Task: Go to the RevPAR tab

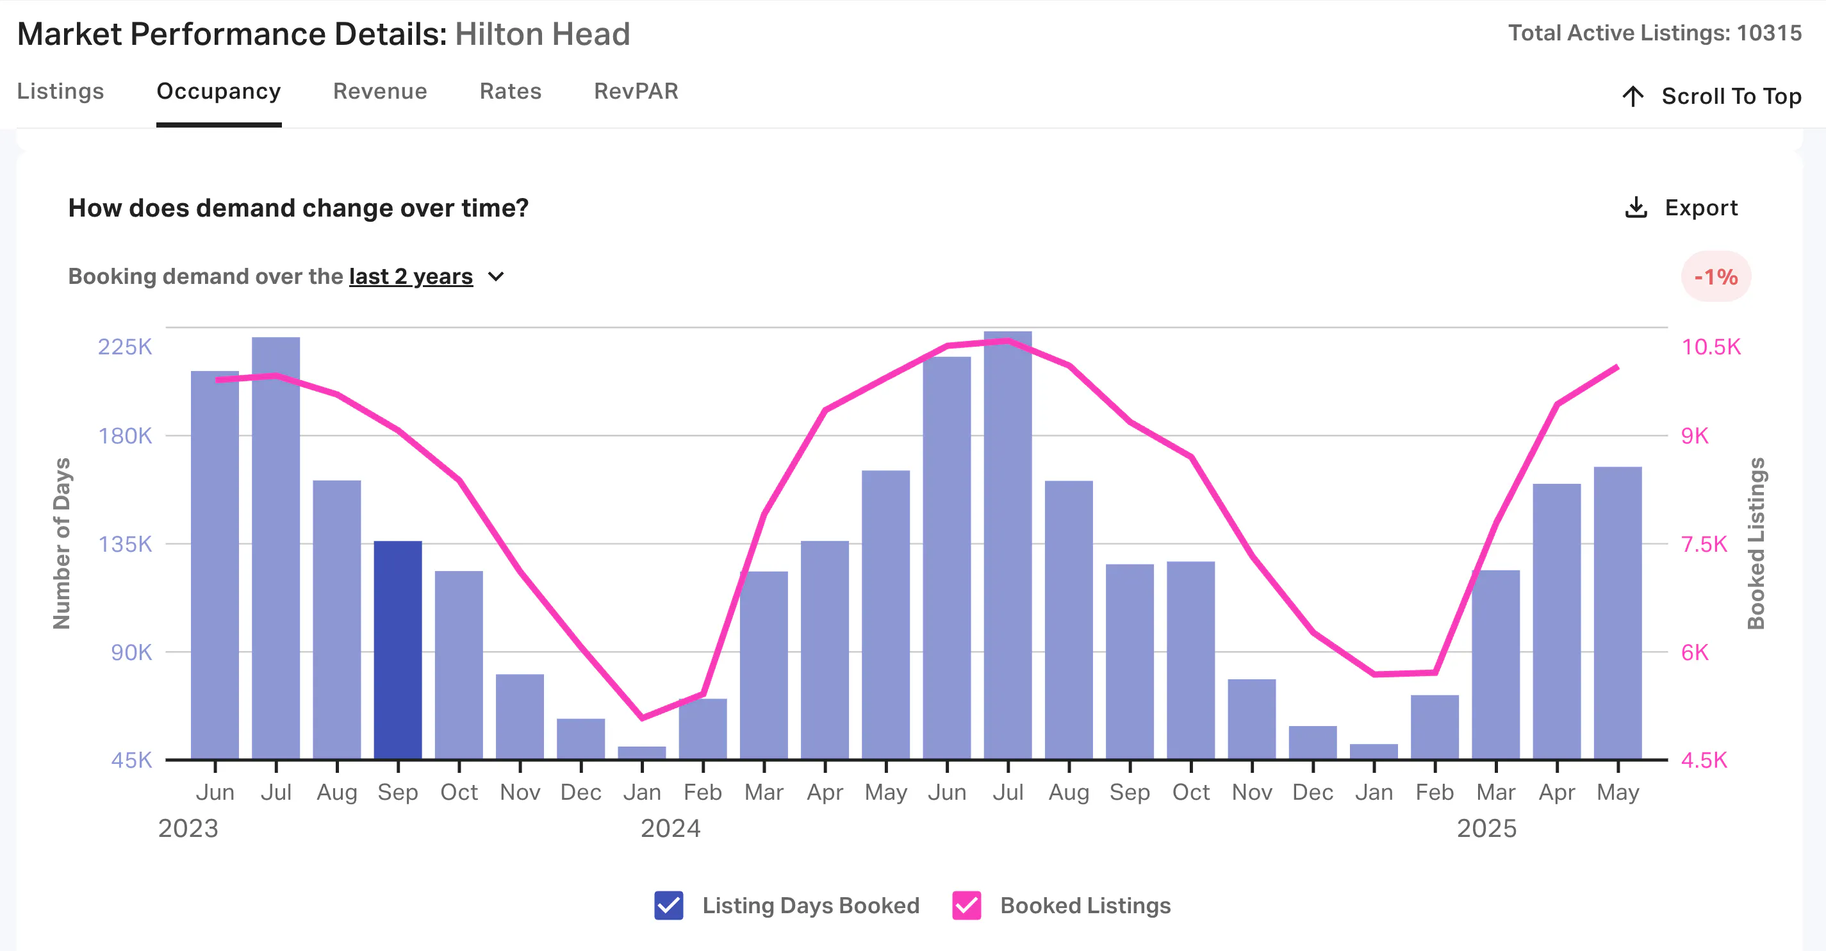Action: [x=636, y=91]
